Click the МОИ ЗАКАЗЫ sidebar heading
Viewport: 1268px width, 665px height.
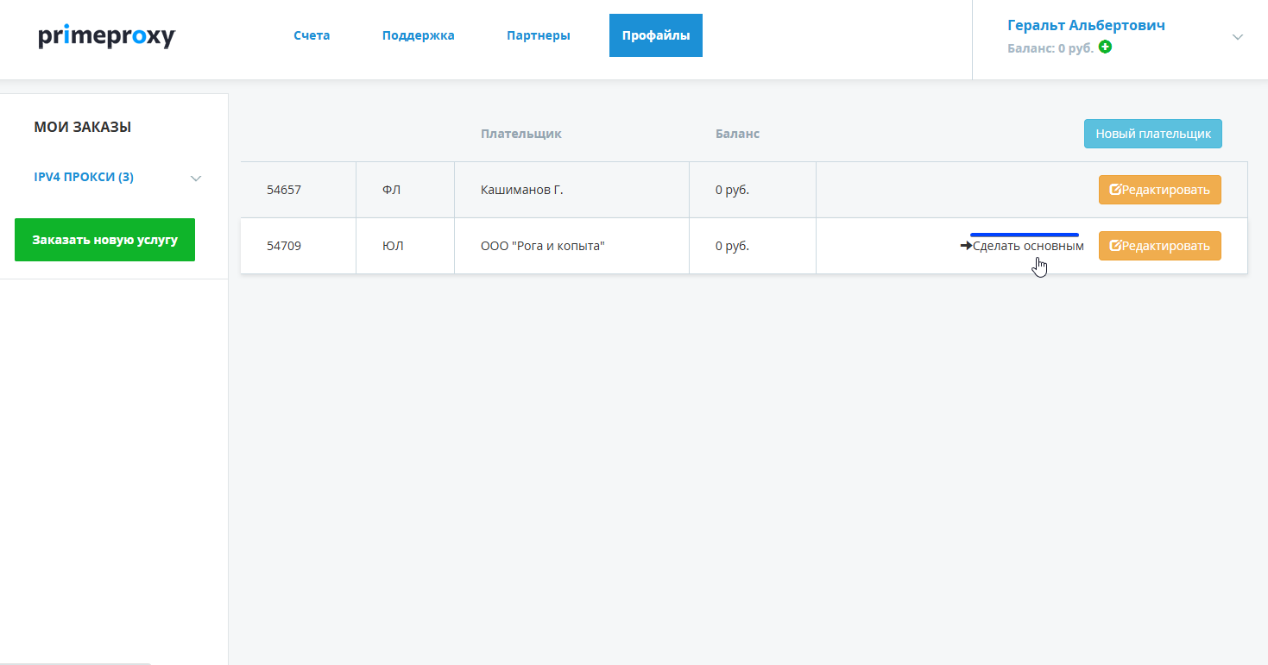[83, 127]
